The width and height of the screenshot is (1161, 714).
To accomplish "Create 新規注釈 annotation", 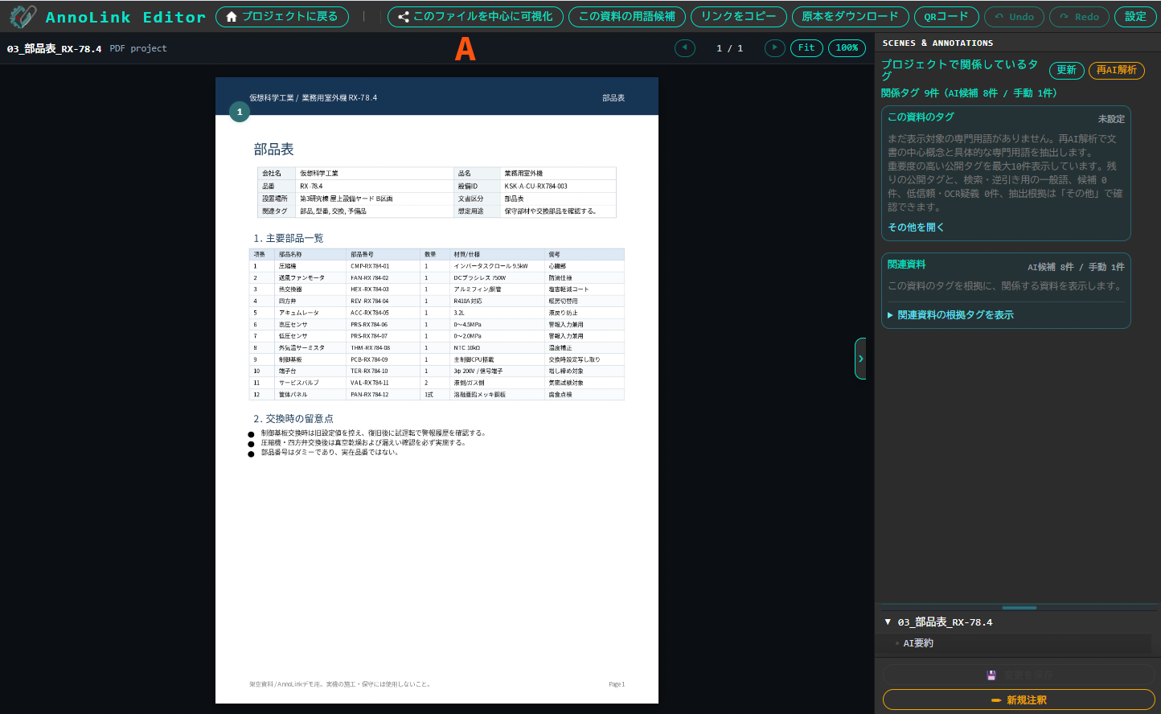I will pyautogui.click(x=1019, y=700).
